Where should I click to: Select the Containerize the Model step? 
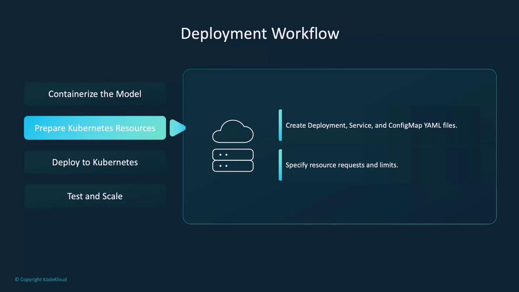[95, 94]
